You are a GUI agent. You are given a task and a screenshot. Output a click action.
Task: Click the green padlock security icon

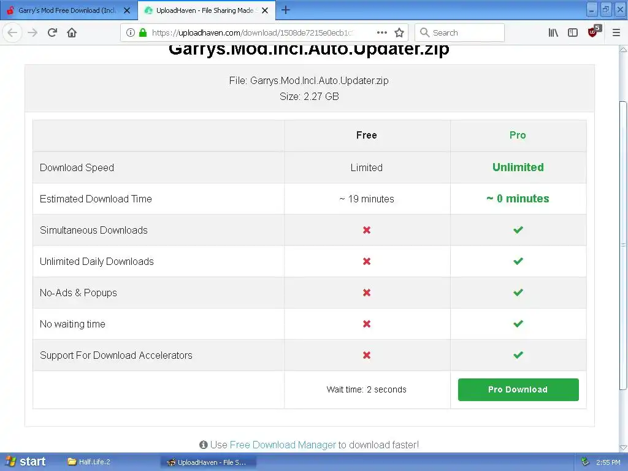[142, 33]
